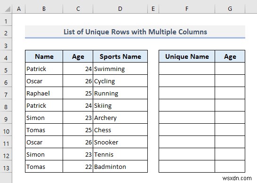Select the 'Raphael' cell

pyautogui.click(x=44, y=93)
